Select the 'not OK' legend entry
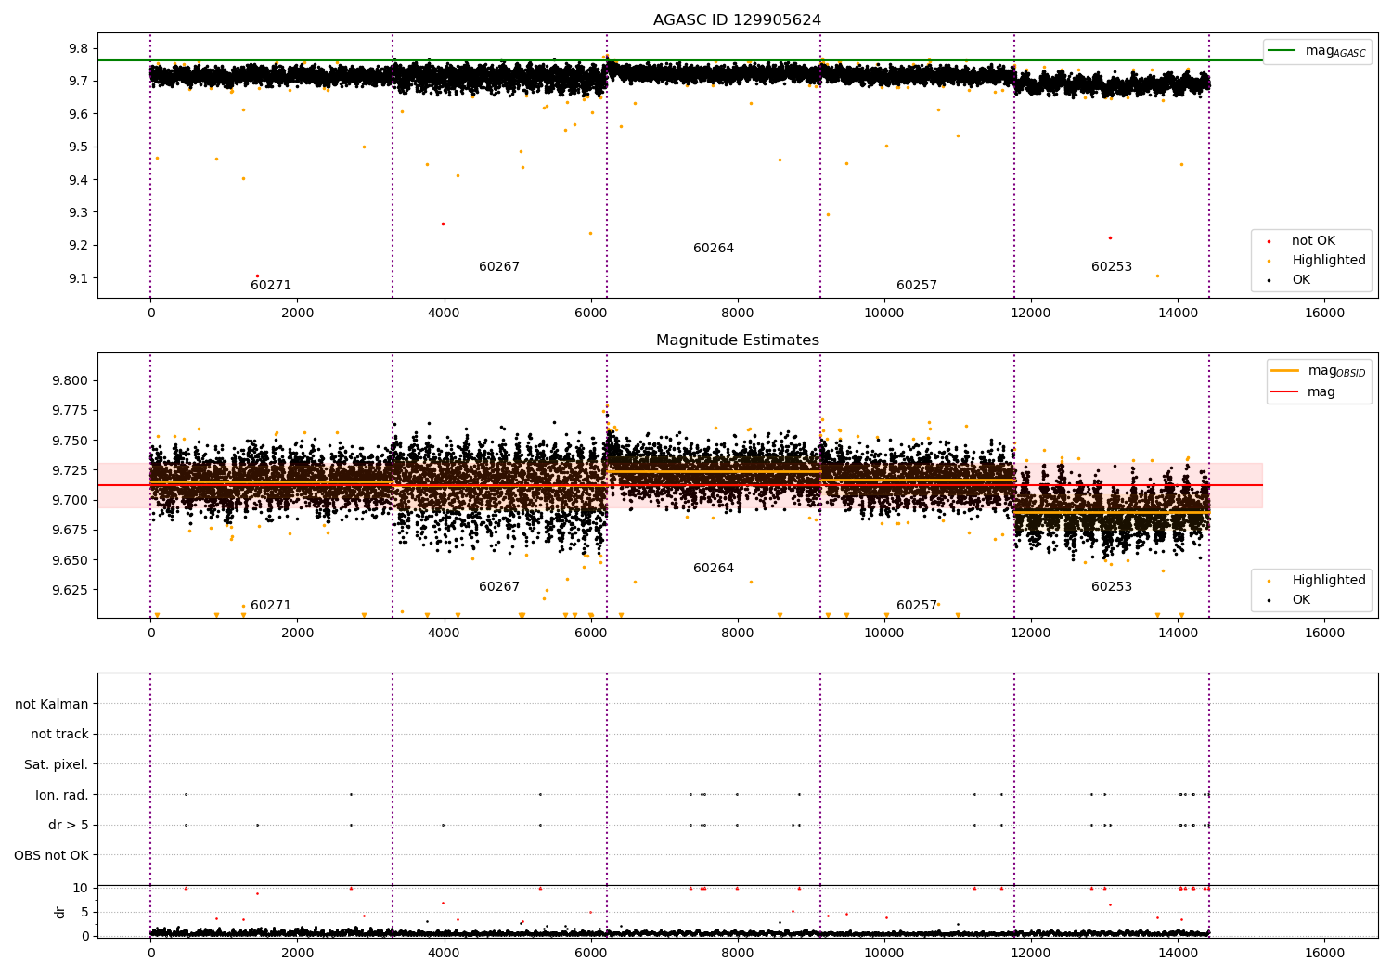Image resolution: width=1392 pixels, height=974 pixels. tap(1313, 241)
